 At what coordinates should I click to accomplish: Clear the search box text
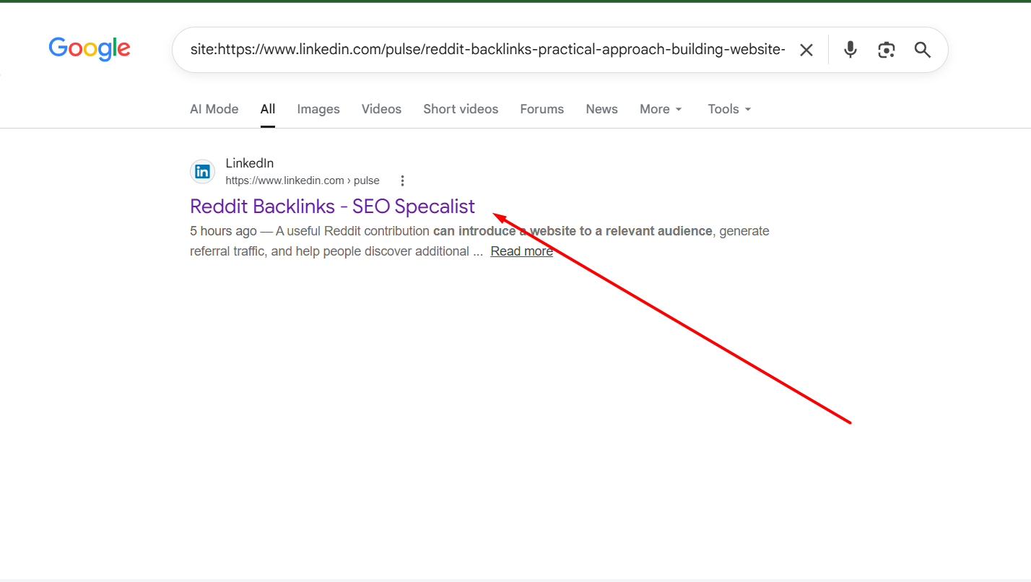click(x=806, y=50)
